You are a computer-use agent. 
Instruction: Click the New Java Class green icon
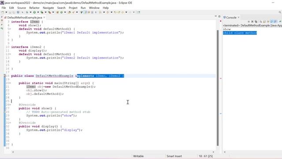click(x=62, y=12)
